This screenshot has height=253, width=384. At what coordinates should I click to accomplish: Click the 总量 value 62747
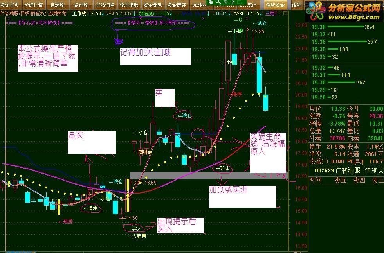click(x=337, y=131)
